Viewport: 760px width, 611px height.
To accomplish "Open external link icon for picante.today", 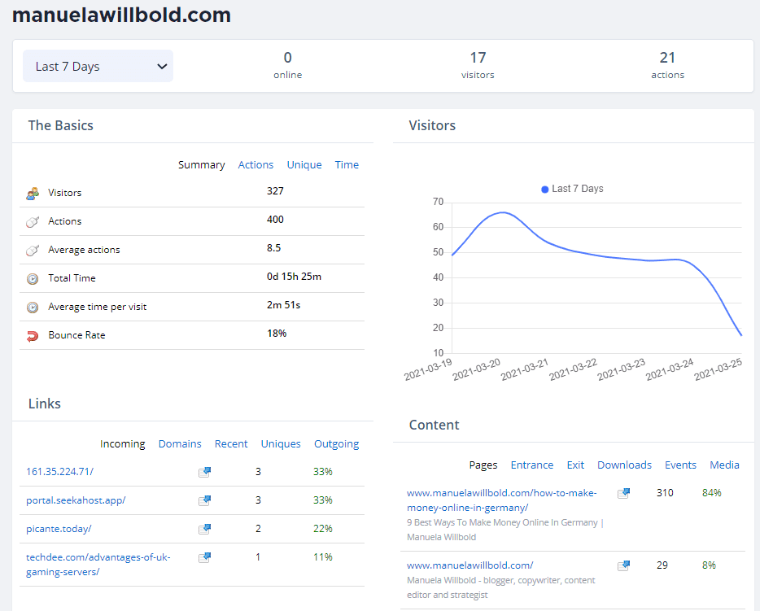I will click(204, 529).
